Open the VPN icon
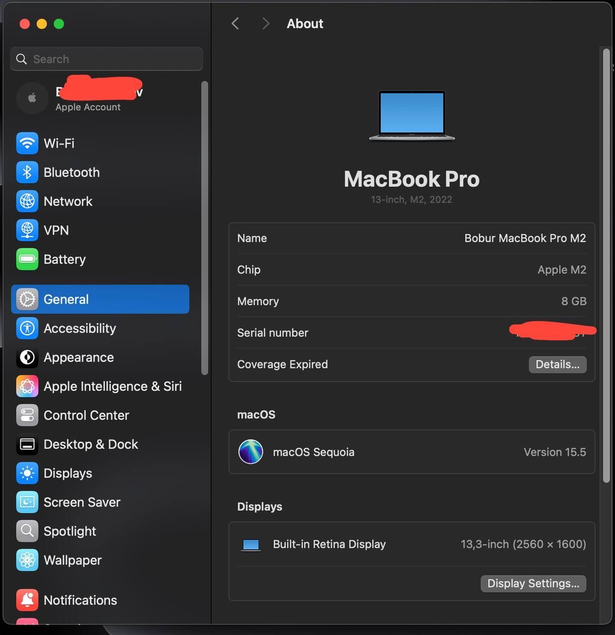The height and width of the screenshot is (635, 615). [x=27, y=230]
